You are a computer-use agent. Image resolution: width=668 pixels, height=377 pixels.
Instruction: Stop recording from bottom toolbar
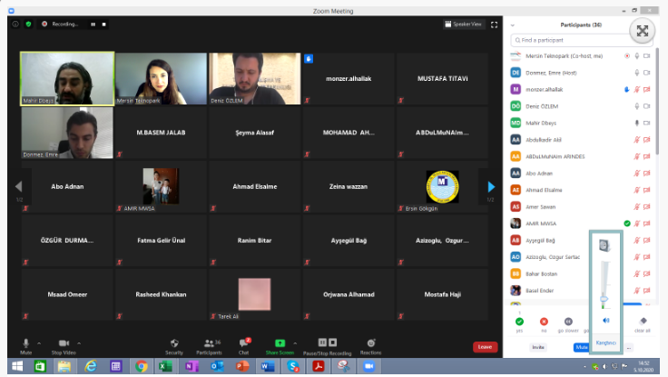click(333, 342)
